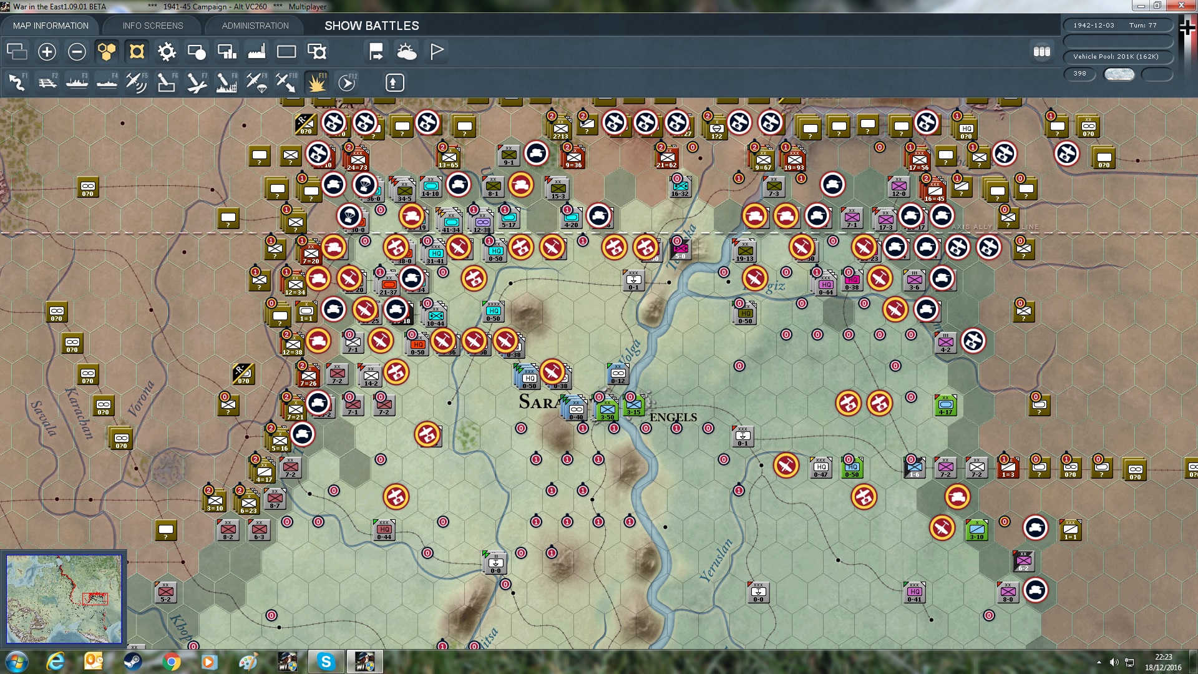
Task: Select the F9 air transport mode icon
Action: pyautogui.click(x=256, y=82)
